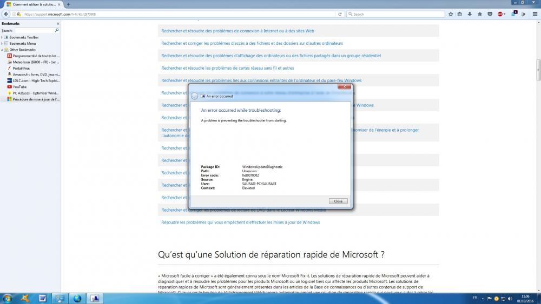Open link about Internet connection problems

pyautogui.click(x=237, y=31)
